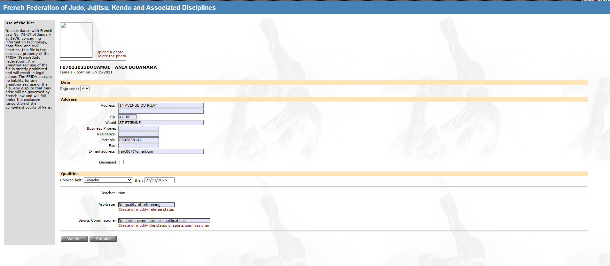Click the Portable phone number field
Viewport: 610px width, 266px height.
(x=138, y=140)
